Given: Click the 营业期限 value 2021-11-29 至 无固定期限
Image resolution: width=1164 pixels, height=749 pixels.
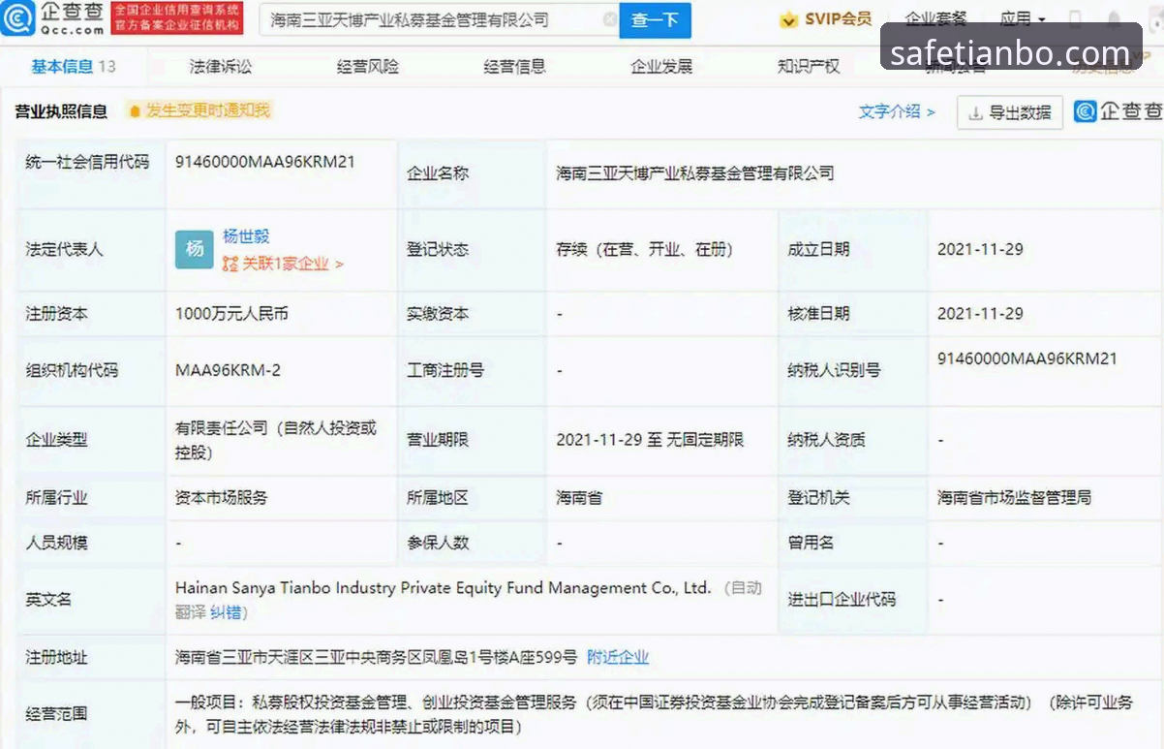Looking at the screenshot, I should [x=650, y=439].
